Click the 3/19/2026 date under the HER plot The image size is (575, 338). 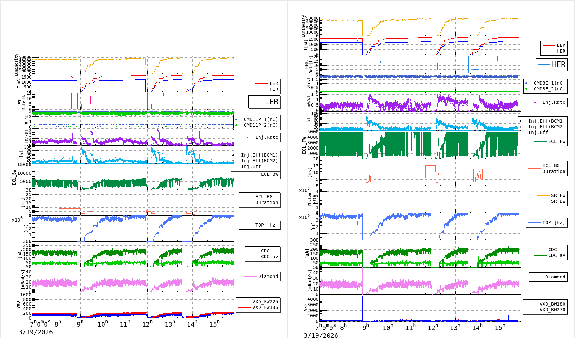(321, 335)
